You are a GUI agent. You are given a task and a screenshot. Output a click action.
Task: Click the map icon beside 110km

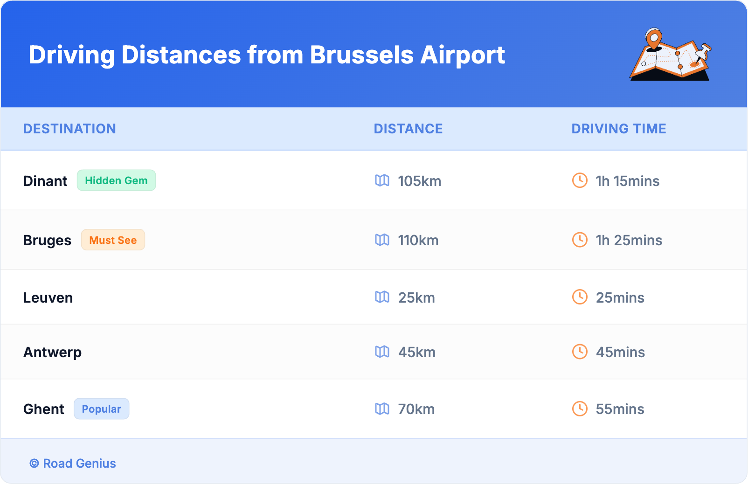[382, 240]
